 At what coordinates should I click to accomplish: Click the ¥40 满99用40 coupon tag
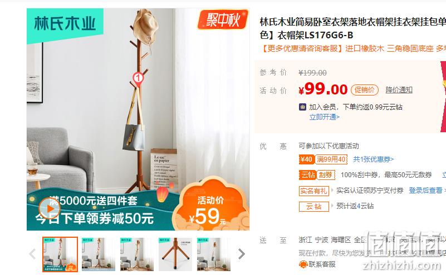pos(324,159)
